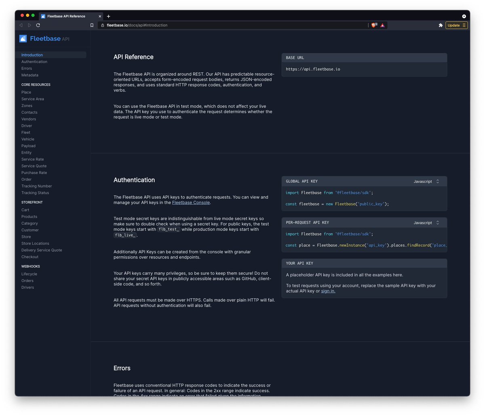Click the Errors section heading
The width and height of the screenshot is (485, 416).
click(122, 368)
